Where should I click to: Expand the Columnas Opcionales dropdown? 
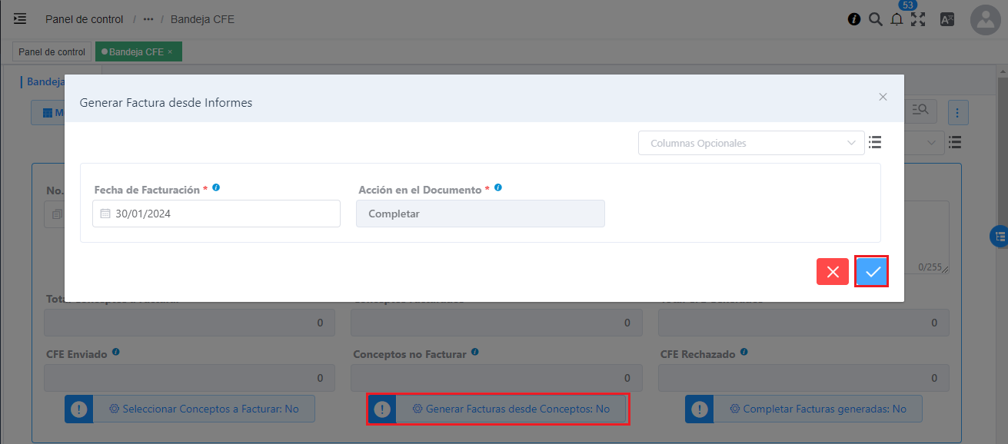(x=751, y=143)
